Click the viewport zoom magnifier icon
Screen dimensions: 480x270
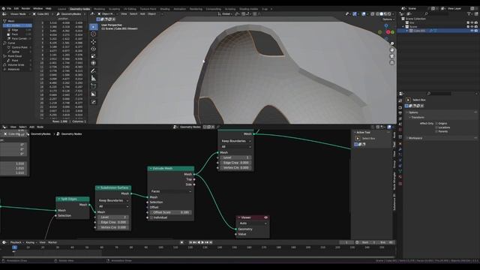pyautogui.click(x=391, y=43)
